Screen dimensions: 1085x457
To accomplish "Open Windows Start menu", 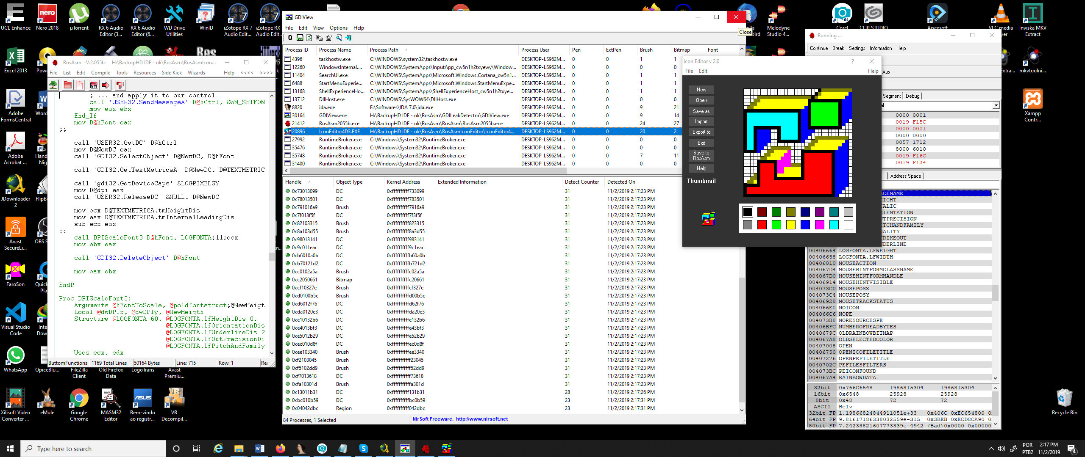I will click(10, 449).
